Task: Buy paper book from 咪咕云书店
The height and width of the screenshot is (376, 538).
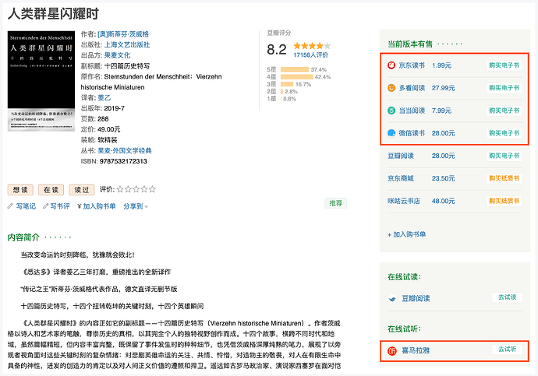Action: click(x=504, y=201)
